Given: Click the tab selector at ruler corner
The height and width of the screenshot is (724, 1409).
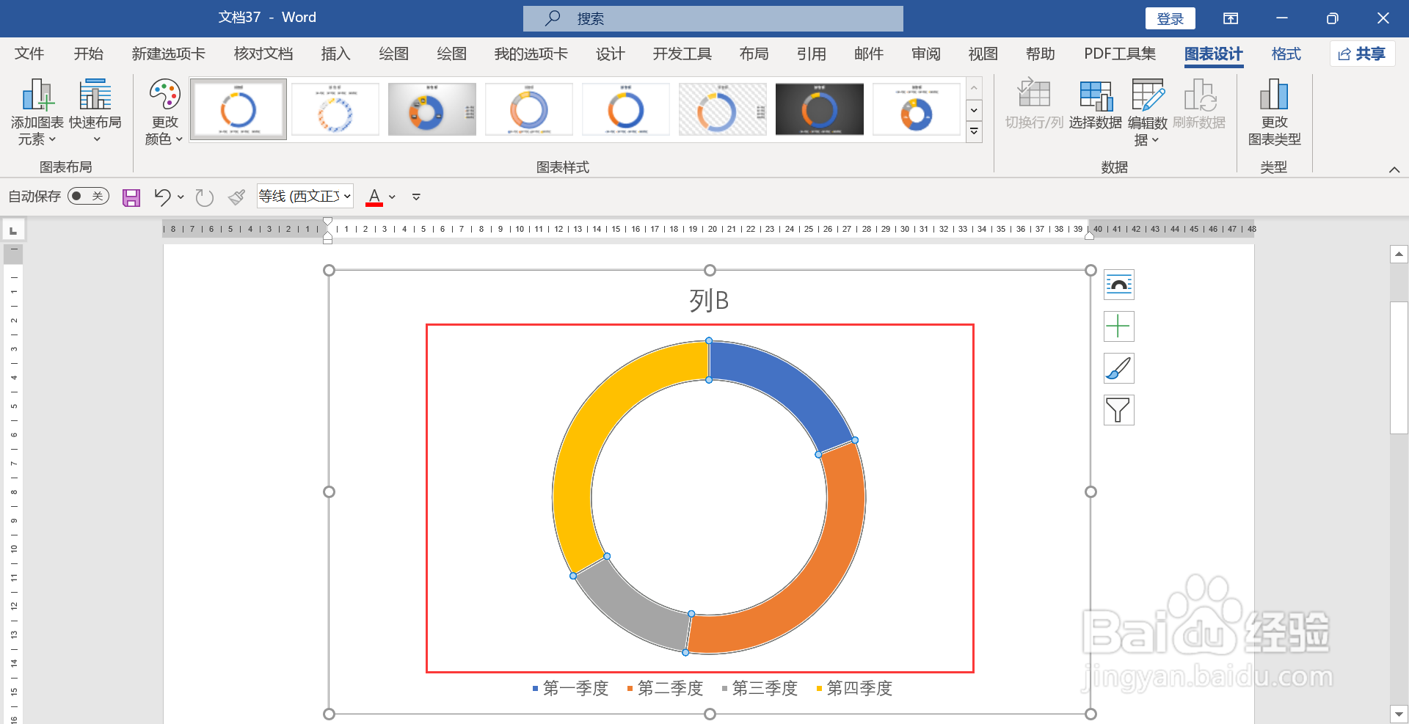Looking at the screenshot, I should tap(13, 230).
